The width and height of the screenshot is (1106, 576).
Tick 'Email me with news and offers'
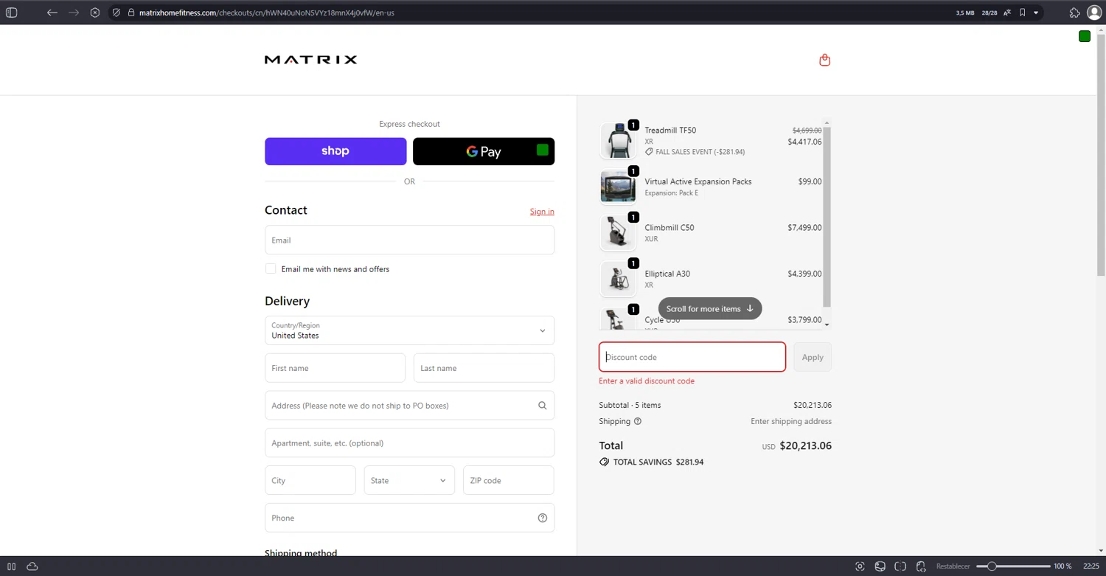pyautogui.click(x=271, y=269)
